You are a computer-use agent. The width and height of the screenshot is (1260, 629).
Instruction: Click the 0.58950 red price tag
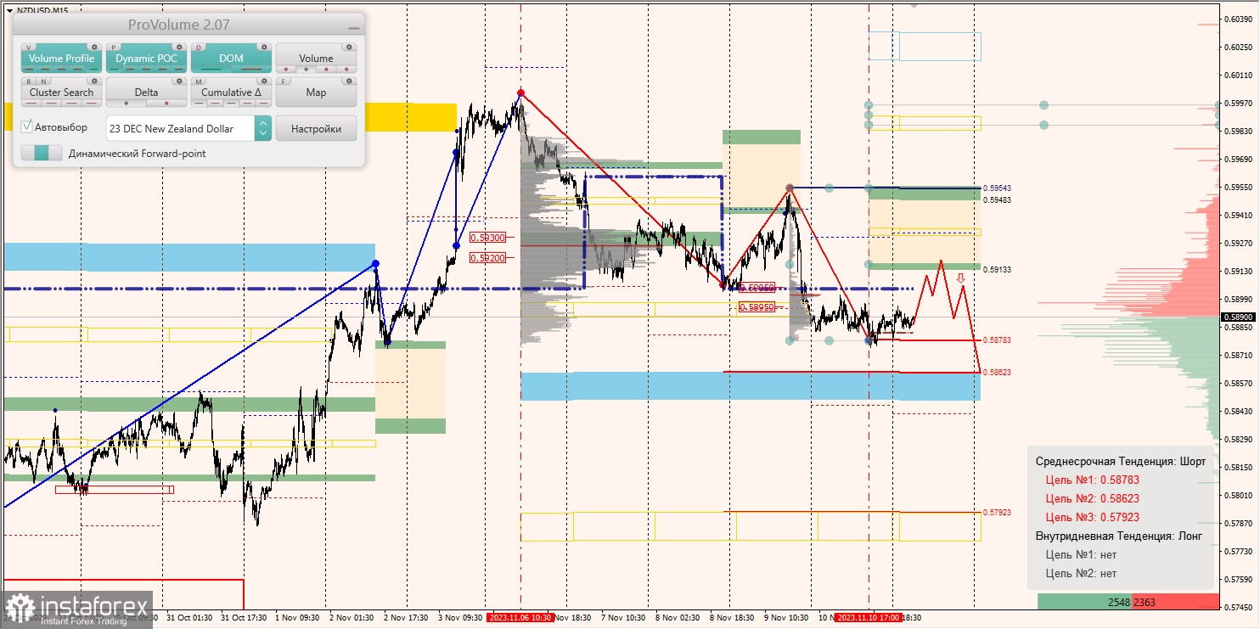(757, 307)
